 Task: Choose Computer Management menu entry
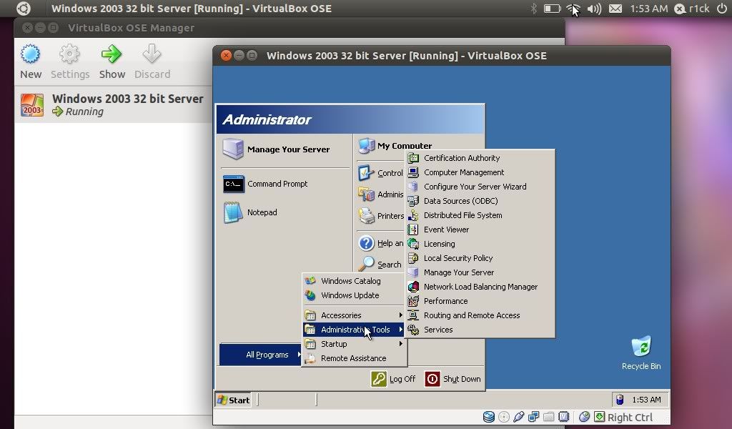463,172
